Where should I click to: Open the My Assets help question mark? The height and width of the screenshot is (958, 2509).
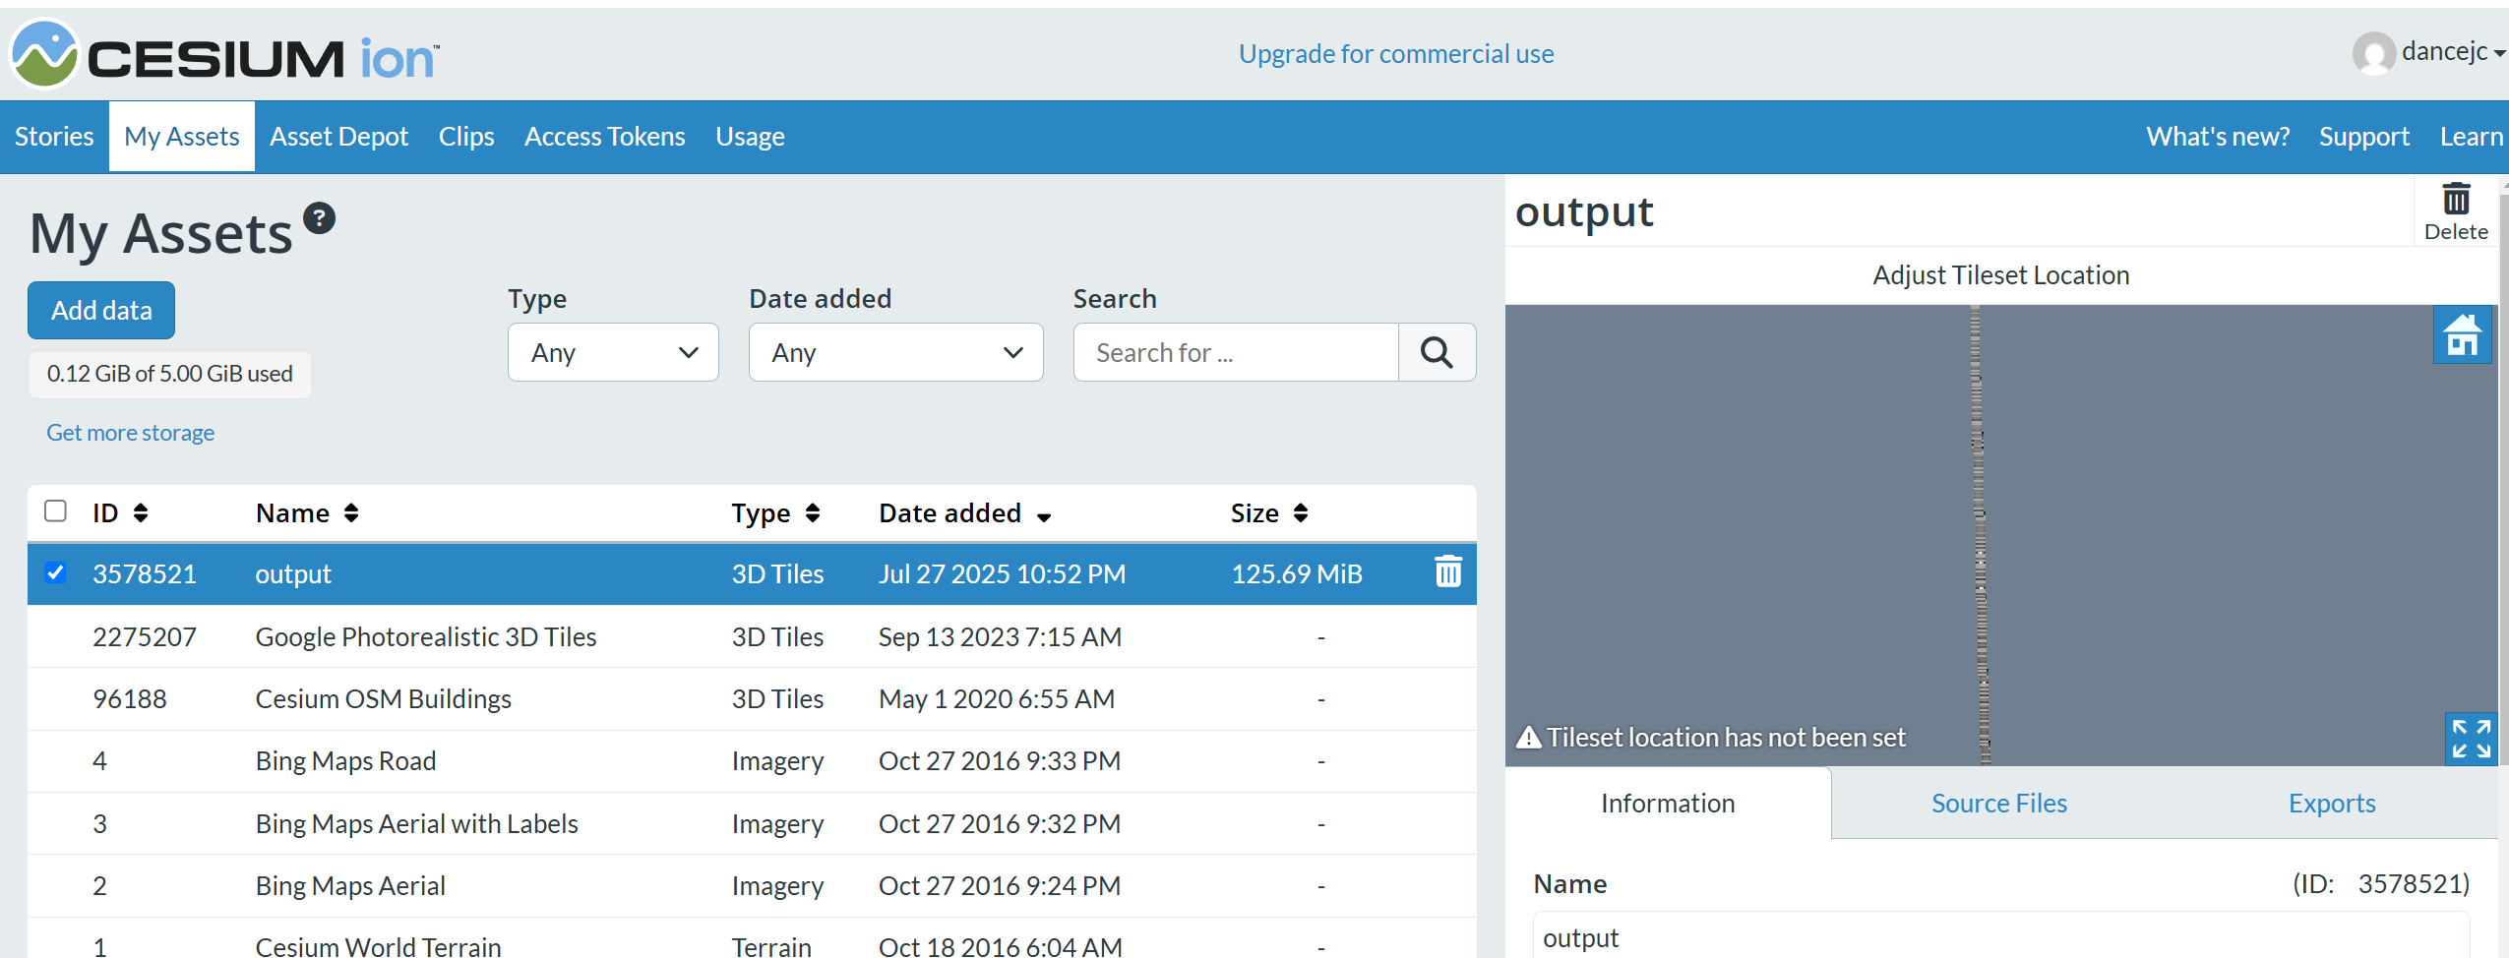coord(319,218)
